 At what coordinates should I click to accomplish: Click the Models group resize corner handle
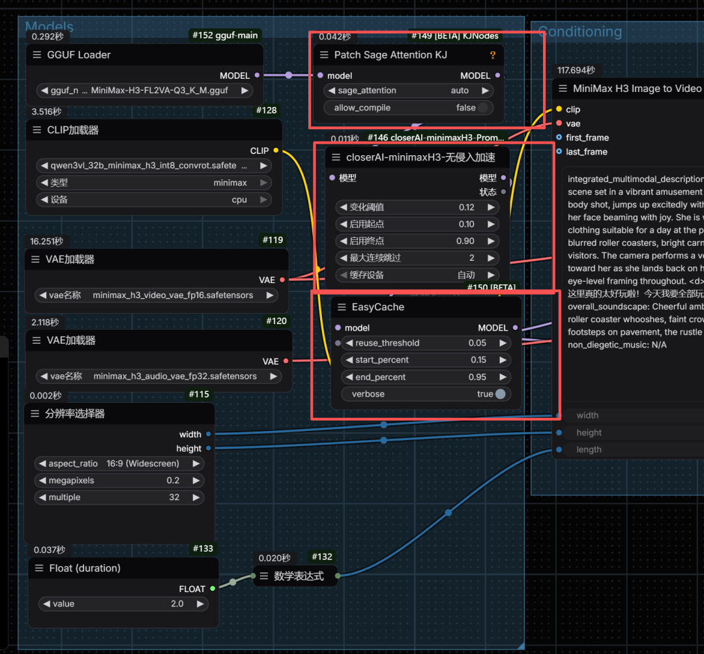pyautogui.click(x=520, y=646)
